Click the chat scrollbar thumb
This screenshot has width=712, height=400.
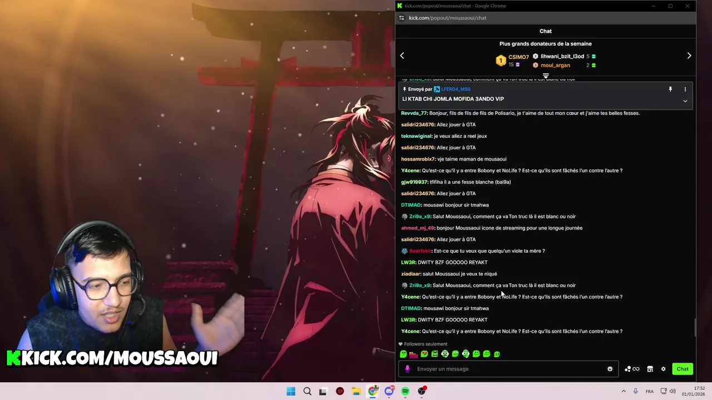tap(695, 328)
